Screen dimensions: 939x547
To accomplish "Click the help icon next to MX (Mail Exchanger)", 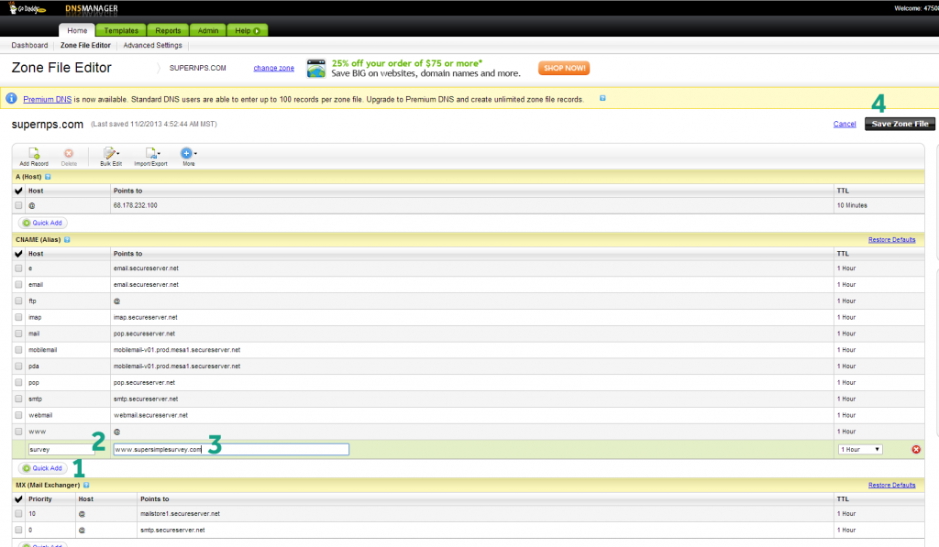I will tap(86, 485).
